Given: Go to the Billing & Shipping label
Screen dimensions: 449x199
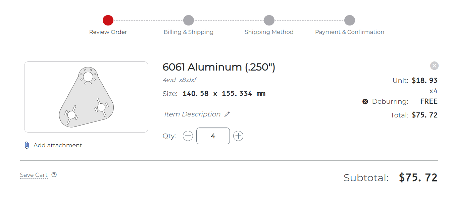Looking at the screenshot, I should [189, 32].
